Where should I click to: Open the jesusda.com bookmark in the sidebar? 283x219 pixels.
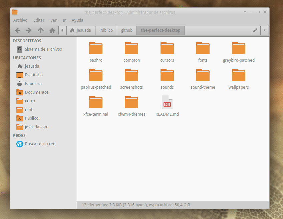36,127
